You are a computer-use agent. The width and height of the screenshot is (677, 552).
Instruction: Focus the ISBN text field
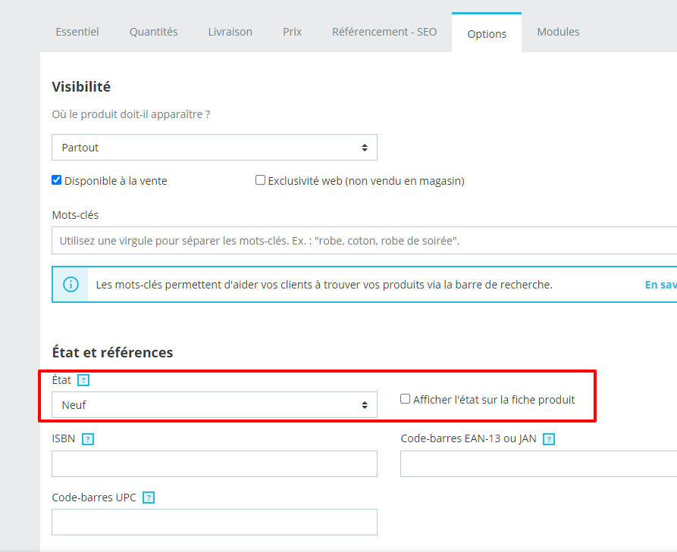point(215,464)
